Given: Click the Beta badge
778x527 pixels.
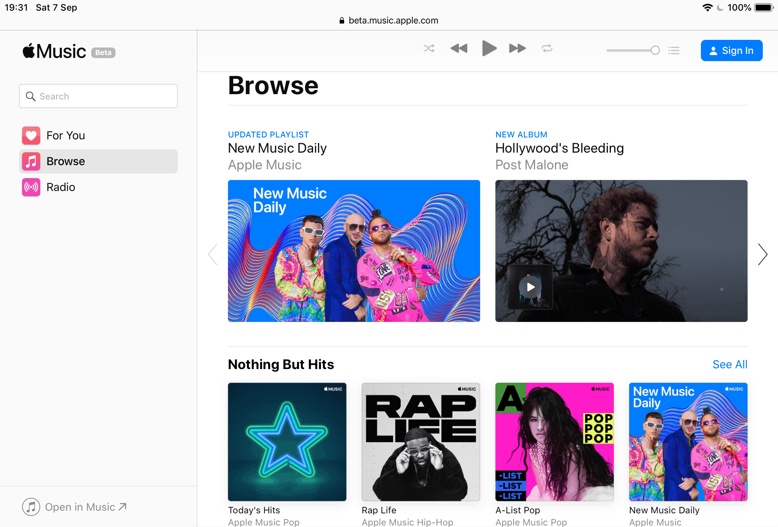Looking at the screenshot, I should pyautogui.click(x=103, y=53).
